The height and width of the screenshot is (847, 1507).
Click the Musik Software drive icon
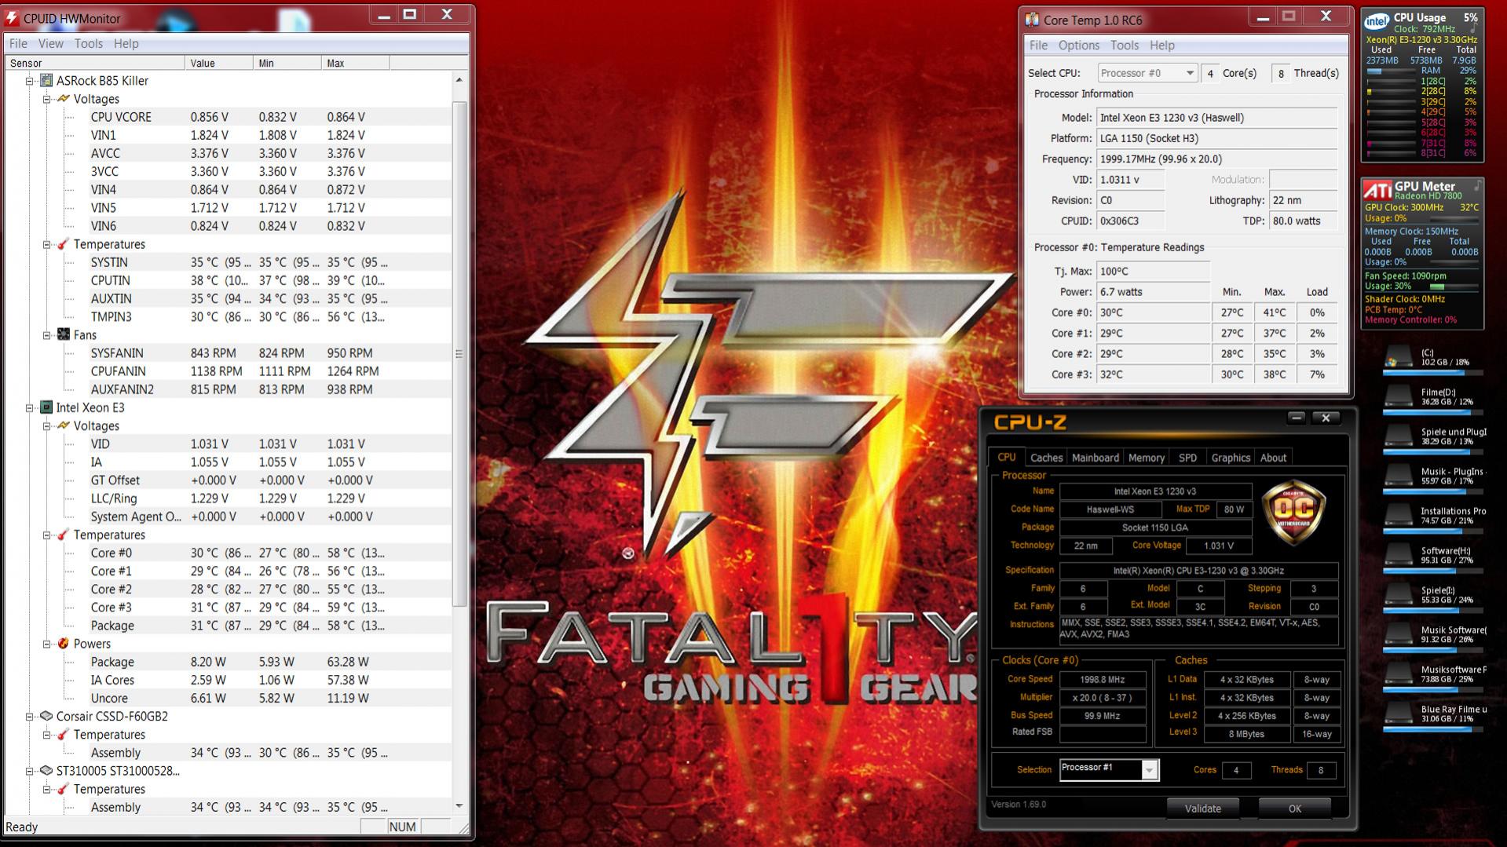(x=1398, y=633)
